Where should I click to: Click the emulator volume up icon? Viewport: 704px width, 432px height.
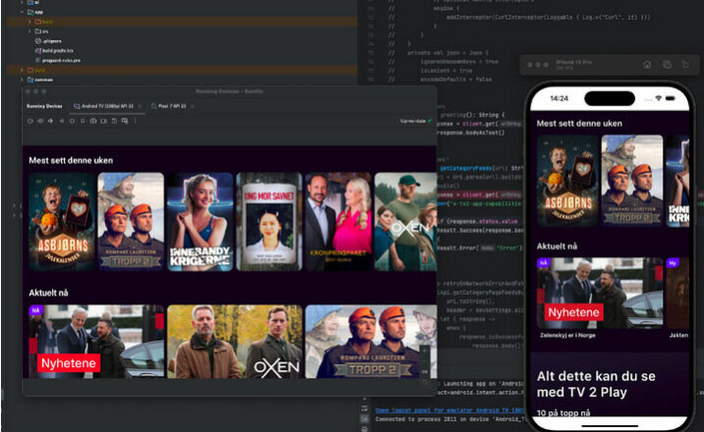pyautogui.click(x=40, y=121)
